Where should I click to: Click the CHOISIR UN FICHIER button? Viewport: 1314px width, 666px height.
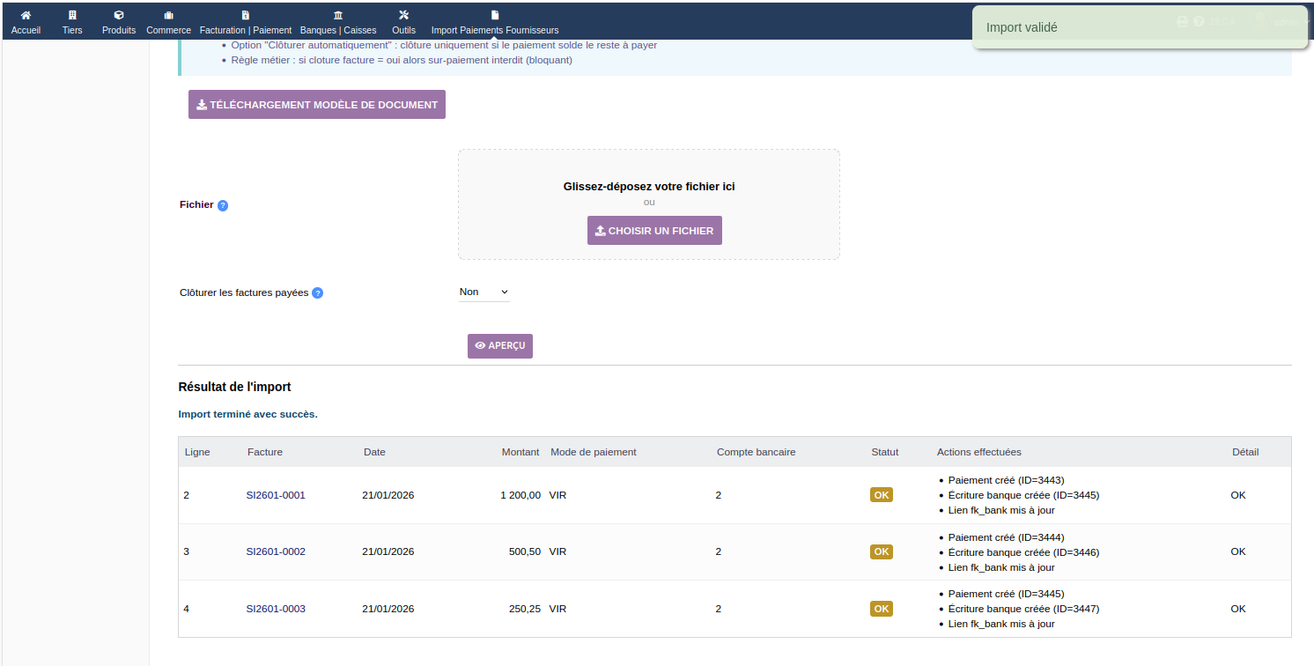pos(654,230)
